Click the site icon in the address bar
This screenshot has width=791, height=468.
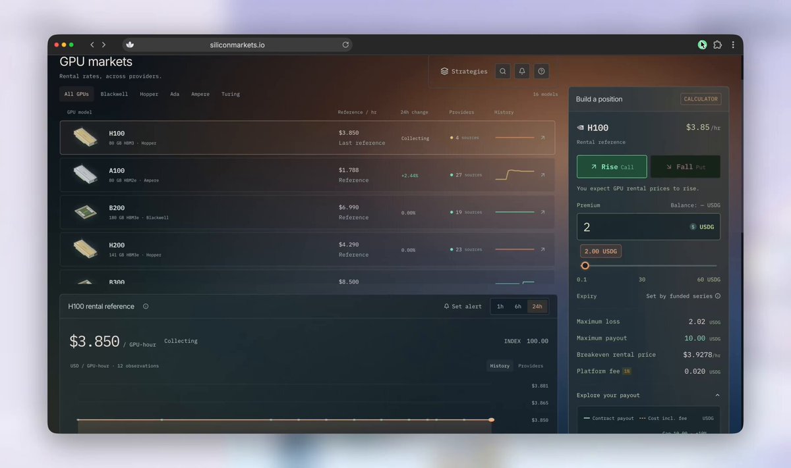pyautogui.click(x=130, y=45)
